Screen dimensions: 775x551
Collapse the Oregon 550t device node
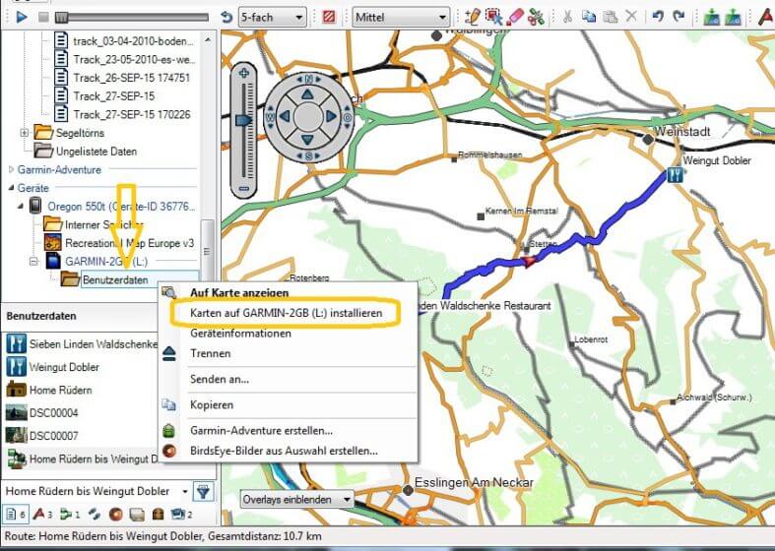[21, 206]
